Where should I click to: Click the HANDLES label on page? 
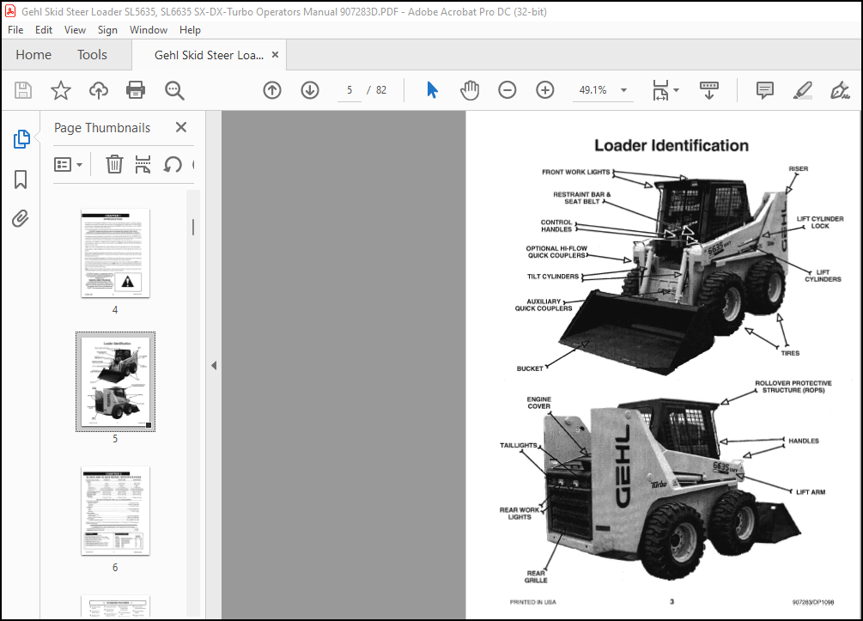point(803,441)
